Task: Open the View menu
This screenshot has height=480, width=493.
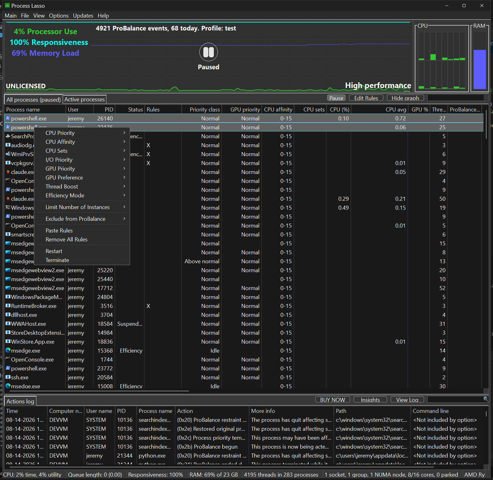Action: (x=39, y=15)
